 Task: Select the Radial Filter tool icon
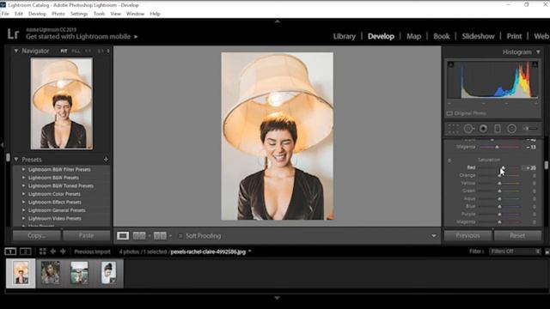point(512,129)
